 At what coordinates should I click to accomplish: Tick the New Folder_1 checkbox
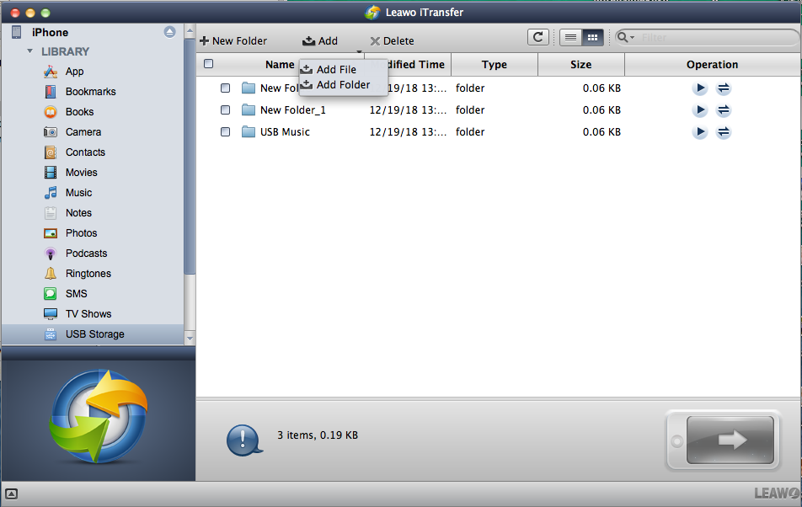pos(225,110)
